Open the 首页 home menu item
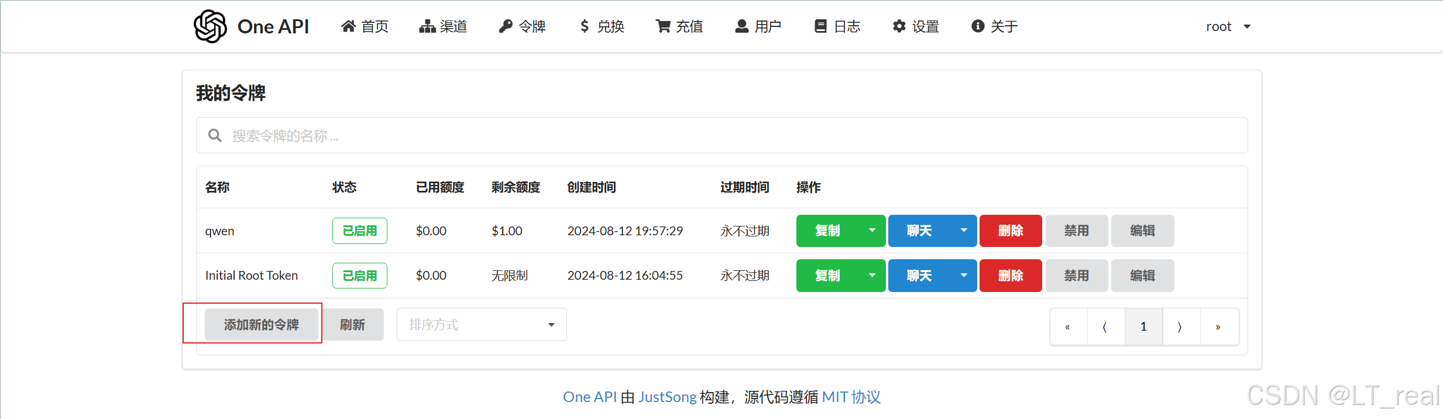The width and height of the screenshot is (1443, 419). pos(365,26)
